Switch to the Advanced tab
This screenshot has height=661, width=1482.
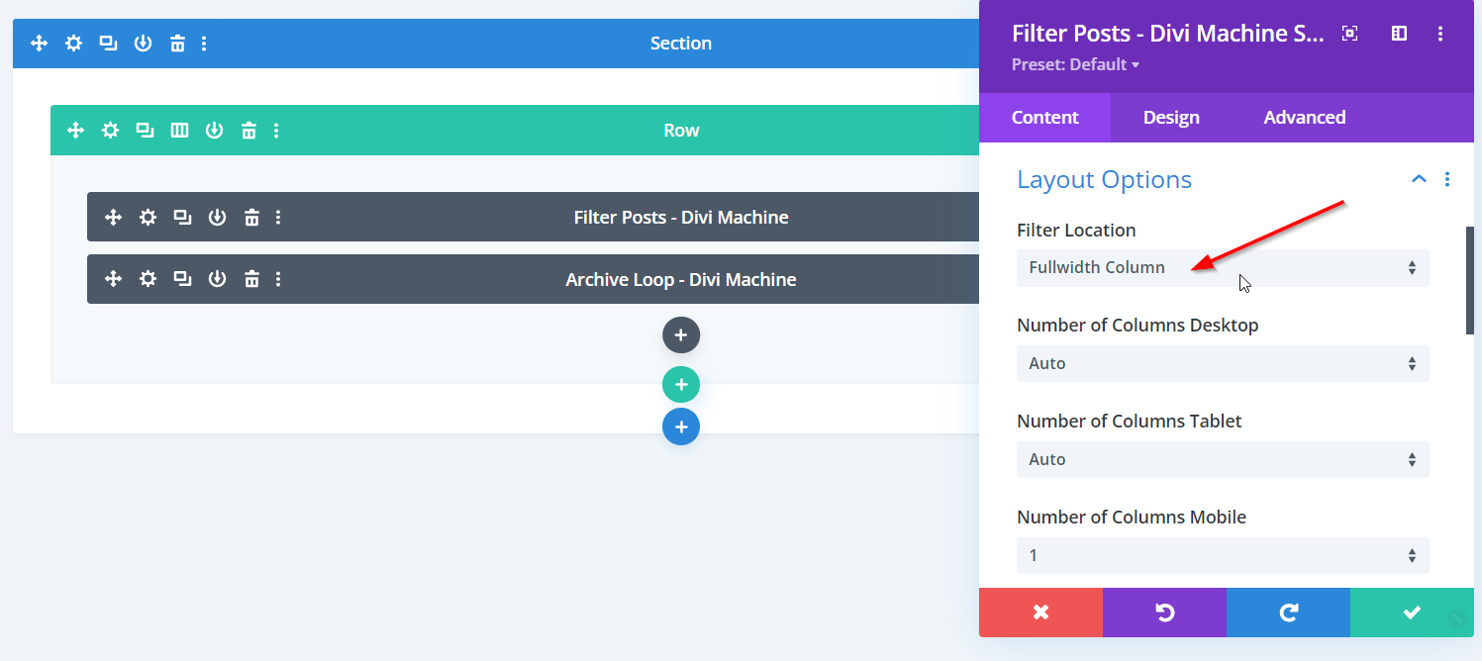(x=1304, y=118)
